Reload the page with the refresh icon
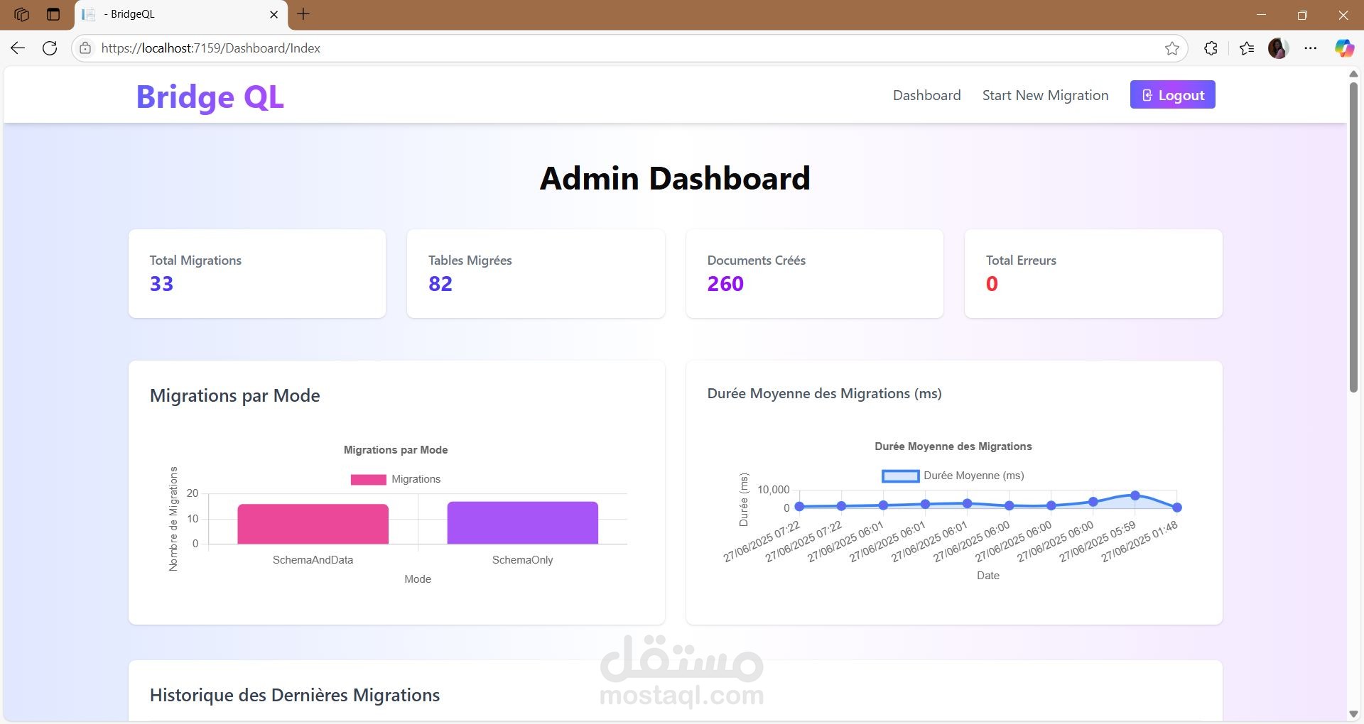This screenshot has width=1364, height=724. (50, 48)
